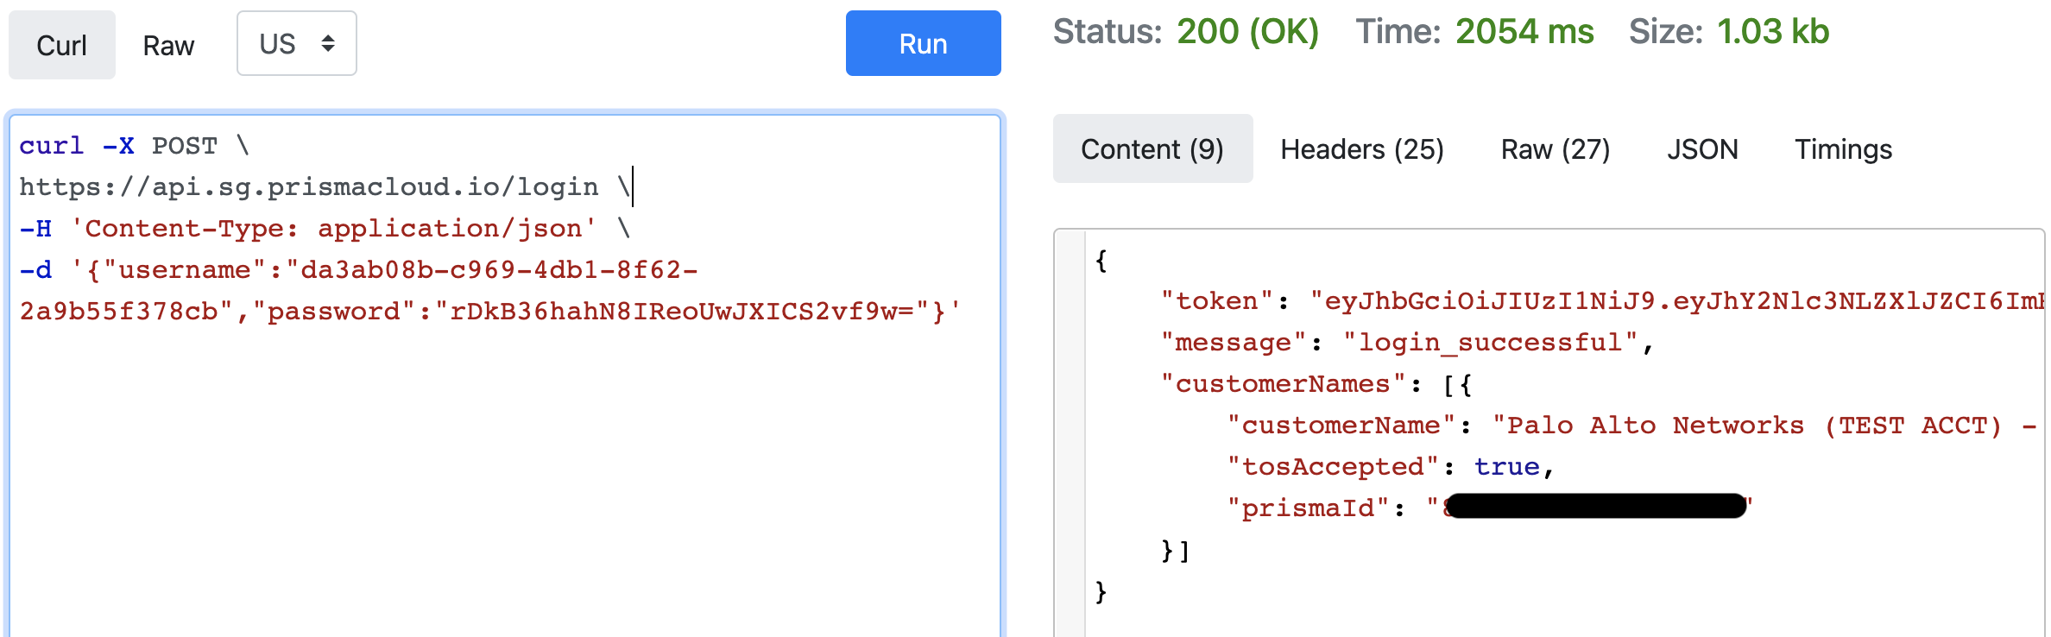Click the Palo Alto Networks customerName value
Screen dimensions: 2051x637
tap(1752, 426)
